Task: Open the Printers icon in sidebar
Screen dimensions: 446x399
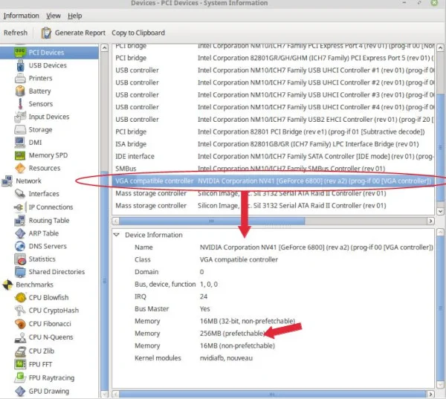Action: 20,78
